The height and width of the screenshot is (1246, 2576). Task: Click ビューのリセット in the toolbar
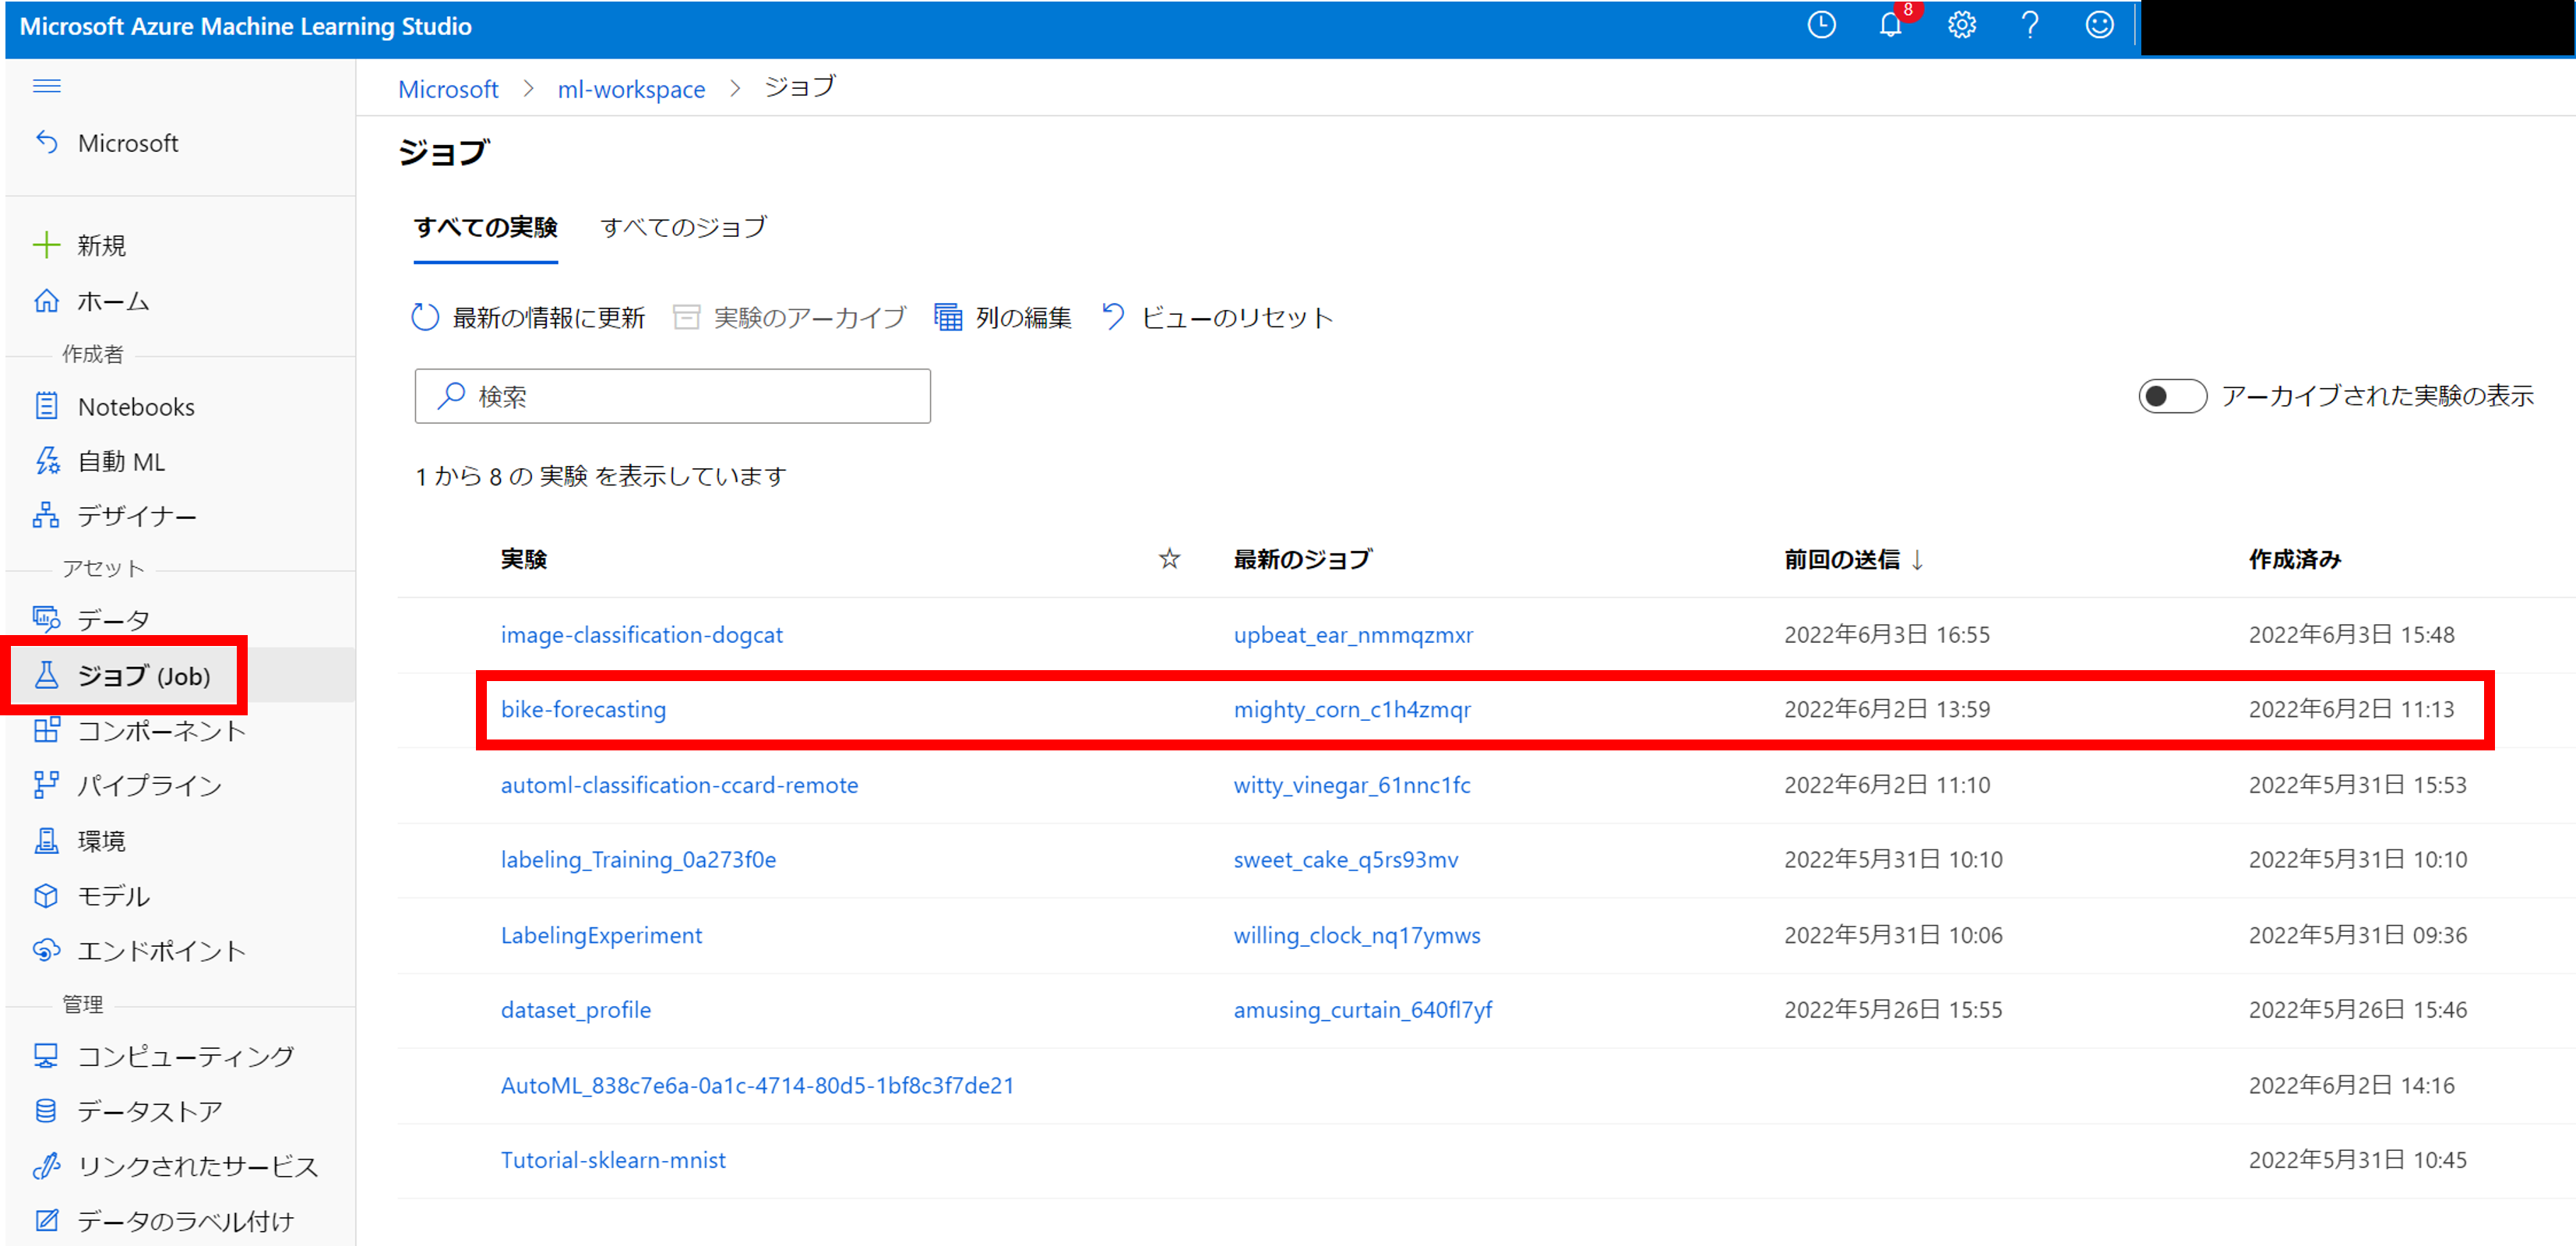pyautogui.click(x=1218, y=318)
